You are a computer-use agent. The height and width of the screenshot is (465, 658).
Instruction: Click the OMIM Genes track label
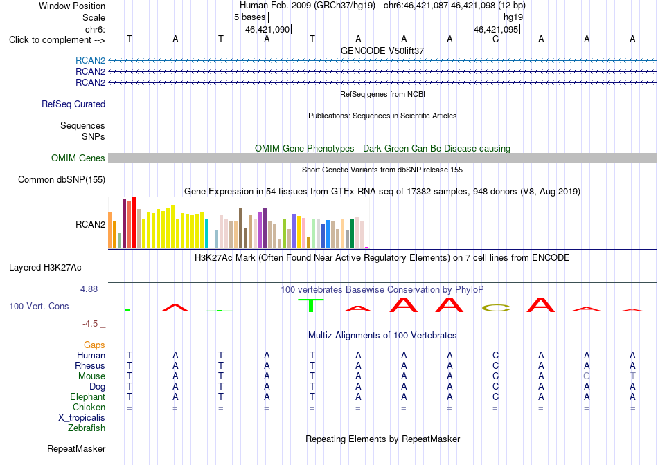78,158
